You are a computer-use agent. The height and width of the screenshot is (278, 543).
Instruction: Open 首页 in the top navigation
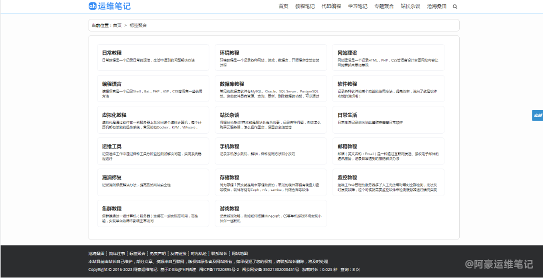283,6
